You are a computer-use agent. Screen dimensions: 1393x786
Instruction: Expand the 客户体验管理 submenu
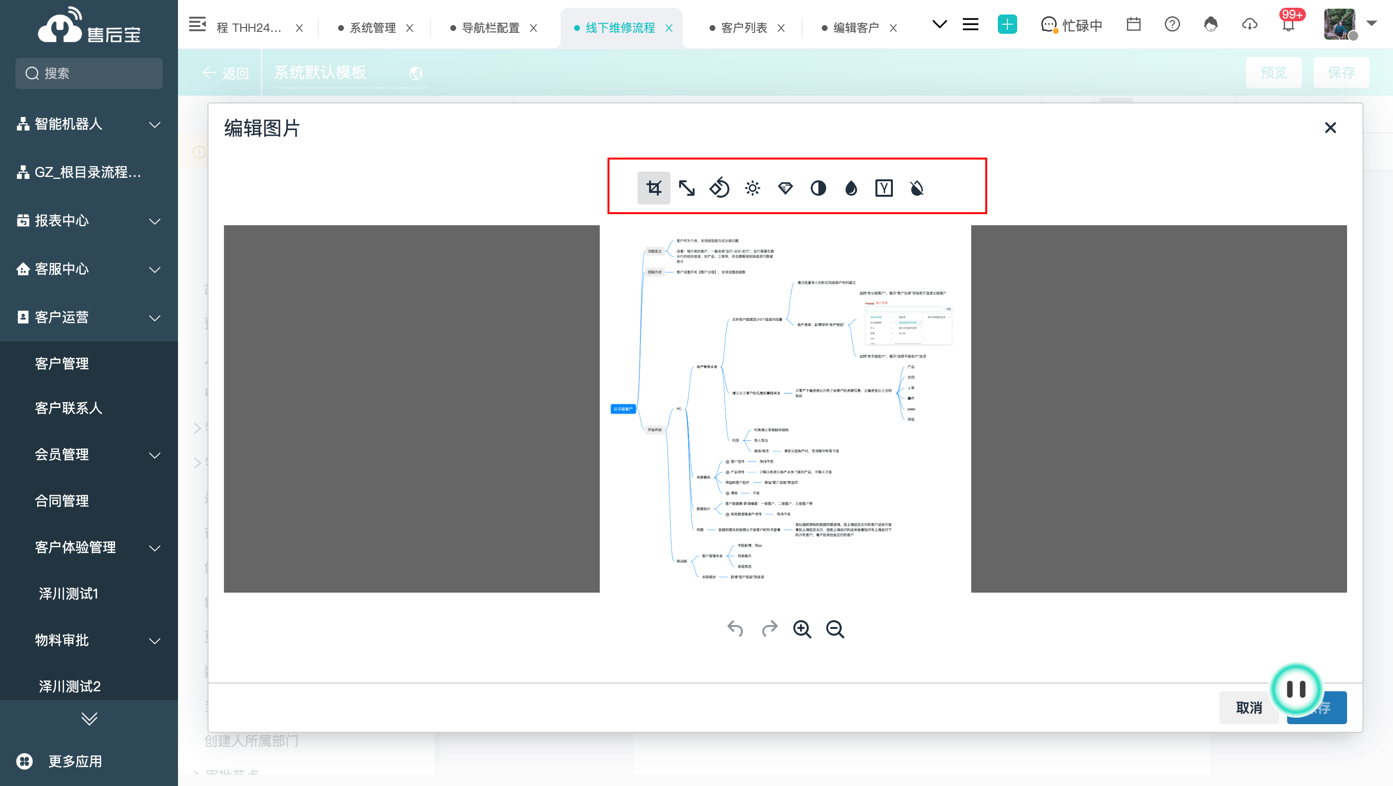pos(89,548)
